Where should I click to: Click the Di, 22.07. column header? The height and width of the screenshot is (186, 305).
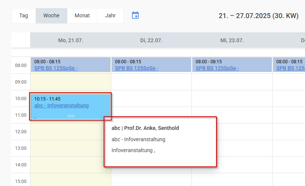[x=151, y=40]
